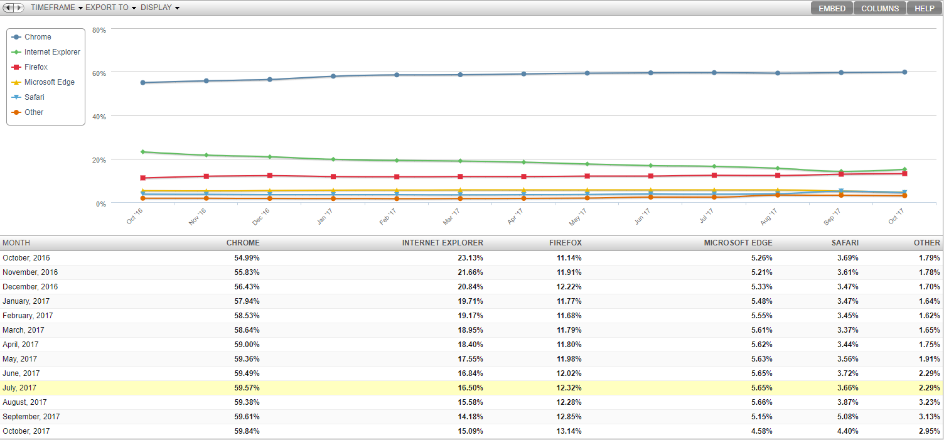The image size is (944, 440).
Task: Click the Microsoft Edge yellow triangle legend marker
Action: [16, 82]
